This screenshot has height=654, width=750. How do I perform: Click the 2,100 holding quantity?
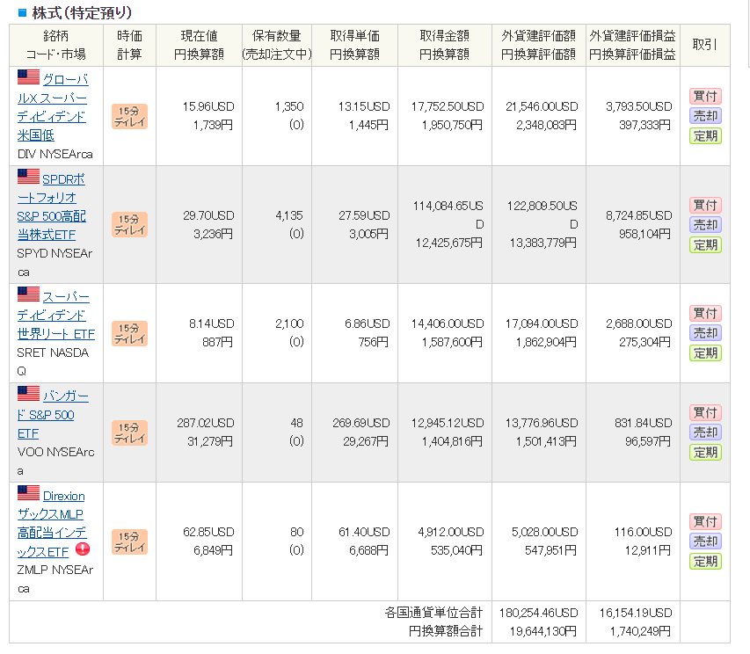[289, 323]
